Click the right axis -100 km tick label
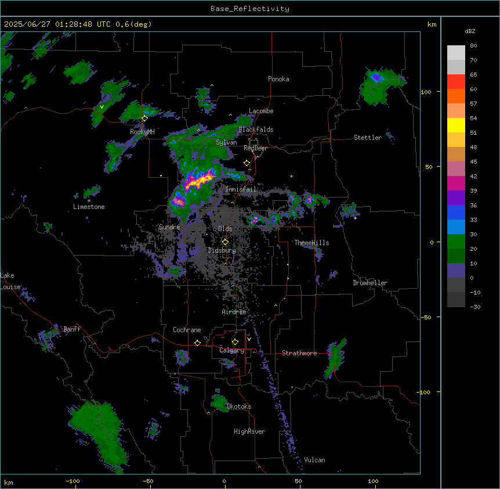 424,392
